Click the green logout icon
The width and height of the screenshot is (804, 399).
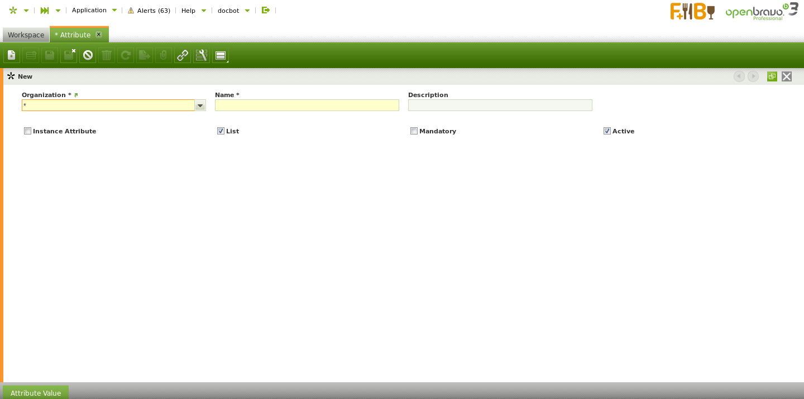(x=266, y=10)
